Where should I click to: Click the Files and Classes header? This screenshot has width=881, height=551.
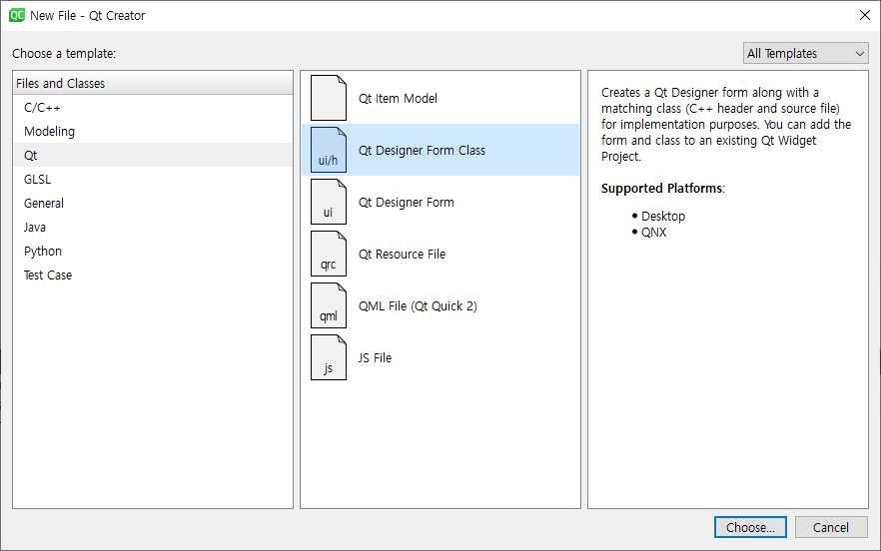[153, 83]
